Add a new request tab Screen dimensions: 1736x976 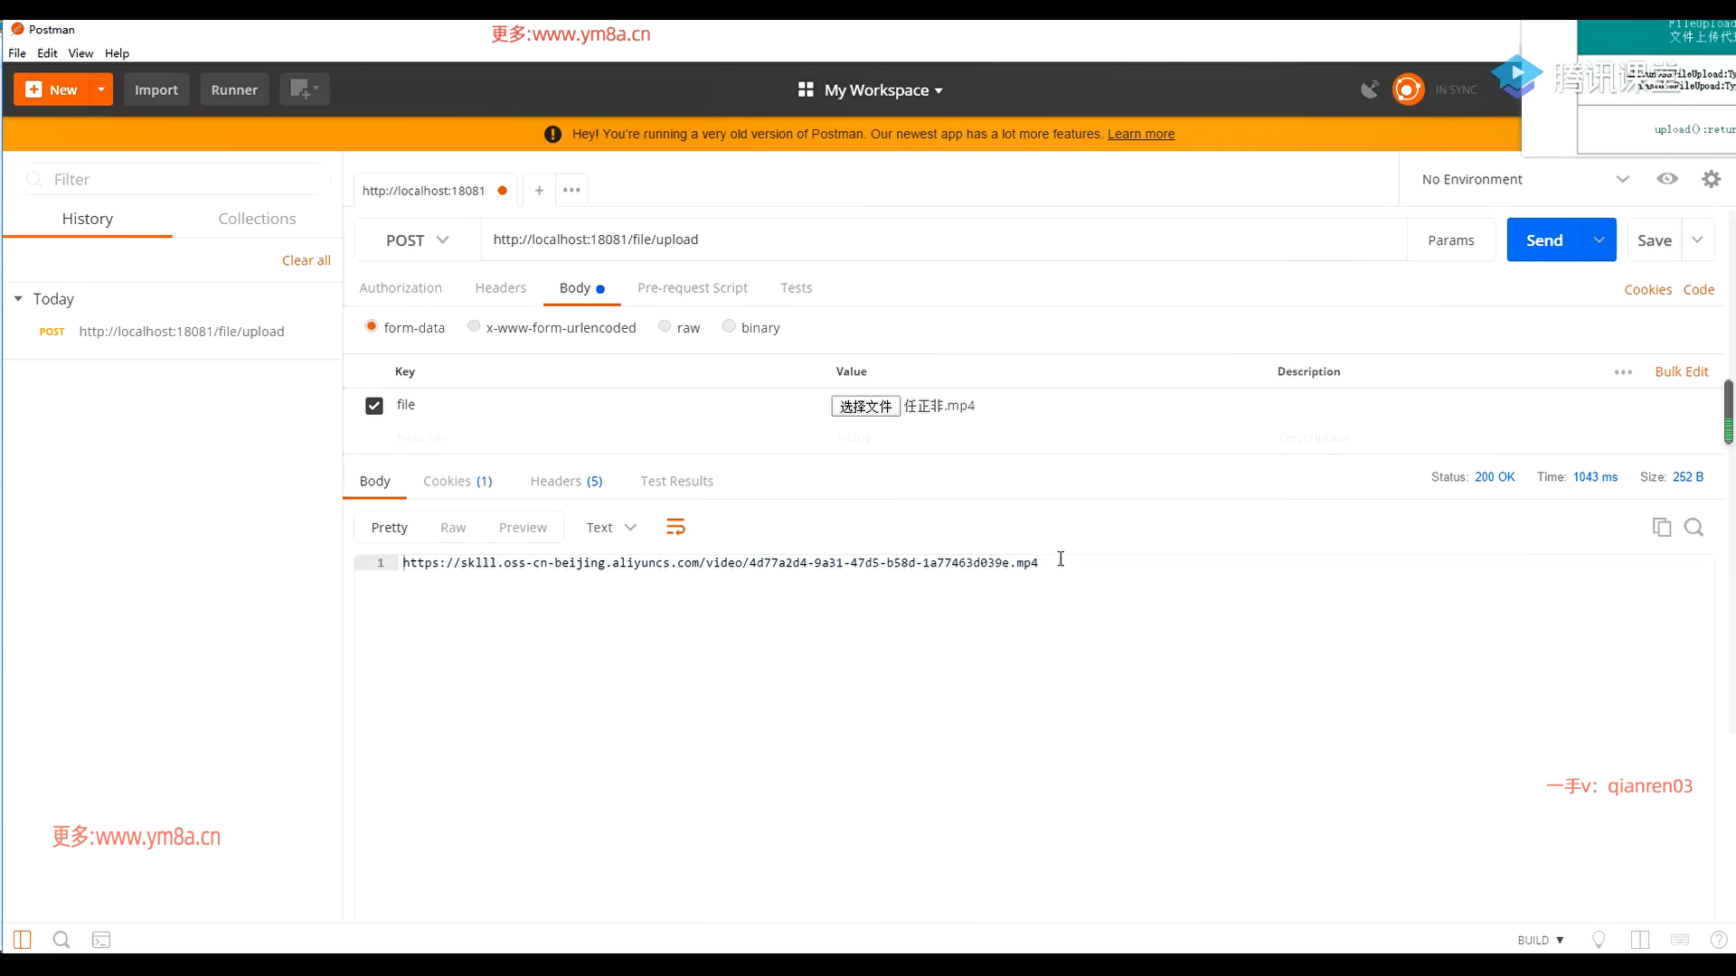pyautogui.click(x=539, y=190)
